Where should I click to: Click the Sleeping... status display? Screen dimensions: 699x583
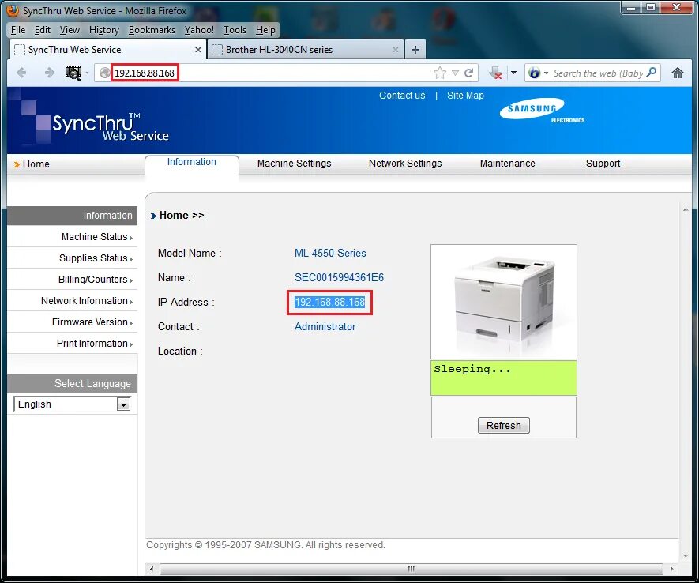504,378
